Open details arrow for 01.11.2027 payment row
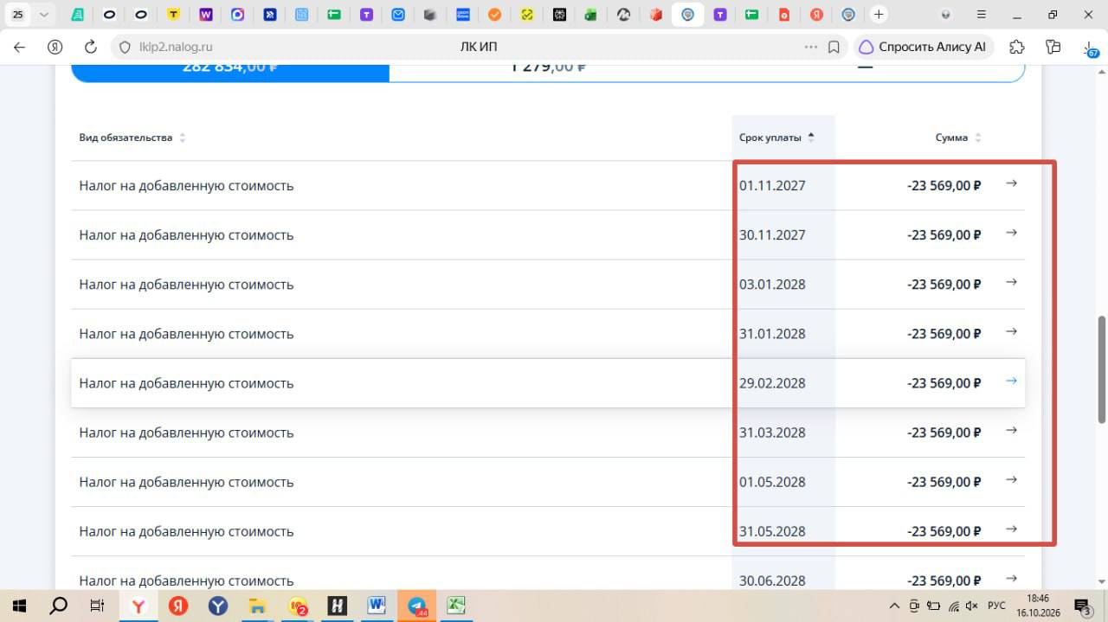The height and width of the screenshot is (622, 1108). click(x=1011, y=183)
